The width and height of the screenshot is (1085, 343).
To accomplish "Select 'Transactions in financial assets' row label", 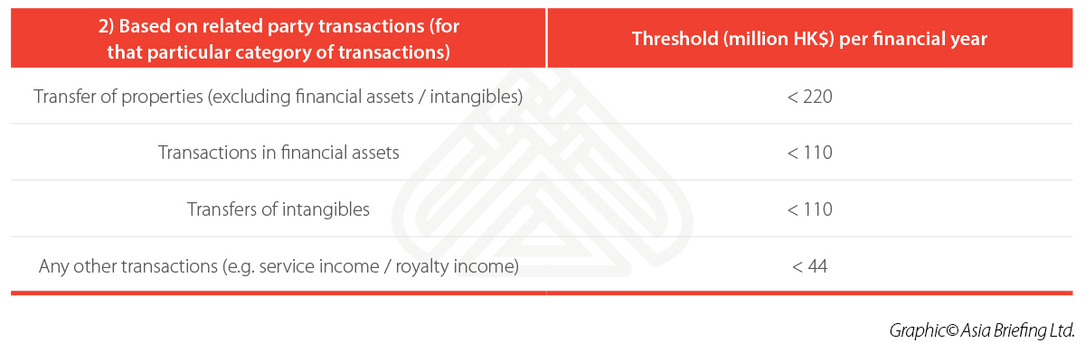I will 278,153.
